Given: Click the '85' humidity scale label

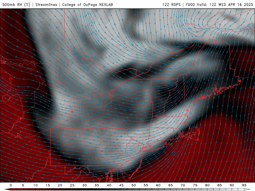Looking at the screenshot, I should [x=220, y=185].
